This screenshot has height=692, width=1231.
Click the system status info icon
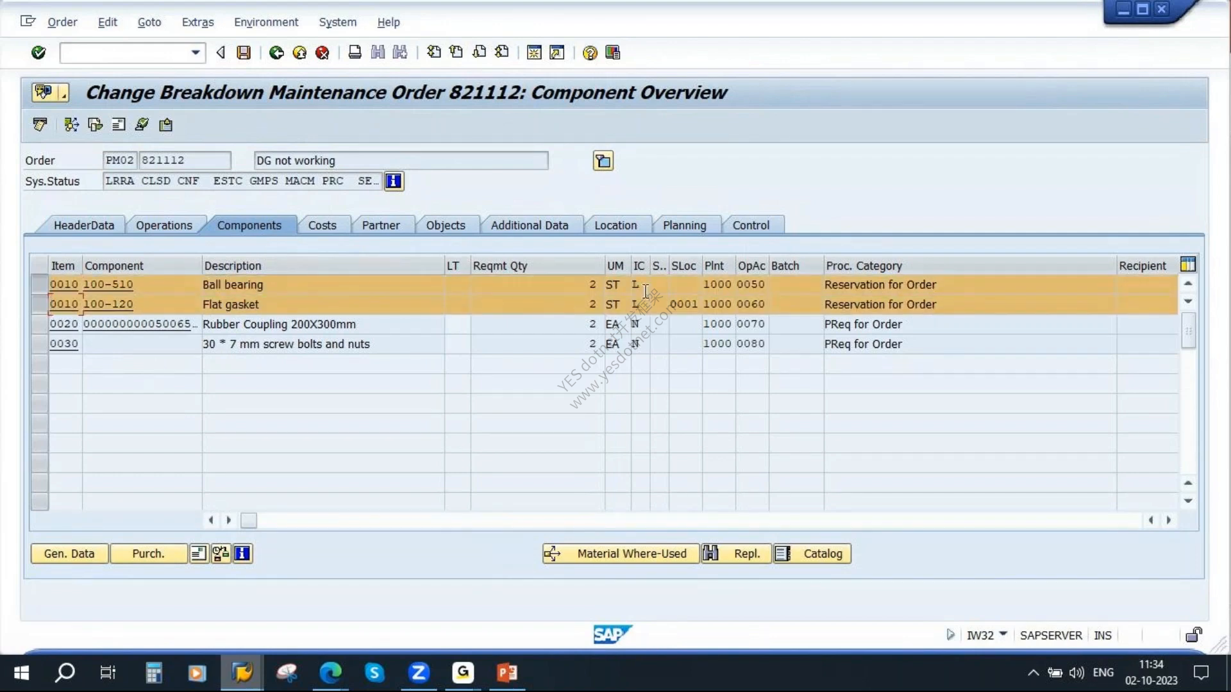(x=394, y=181)
